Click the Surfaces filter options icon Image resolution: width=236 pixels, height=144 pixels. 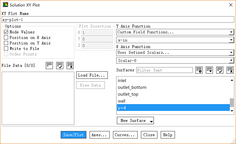click(x=199, y=70)
